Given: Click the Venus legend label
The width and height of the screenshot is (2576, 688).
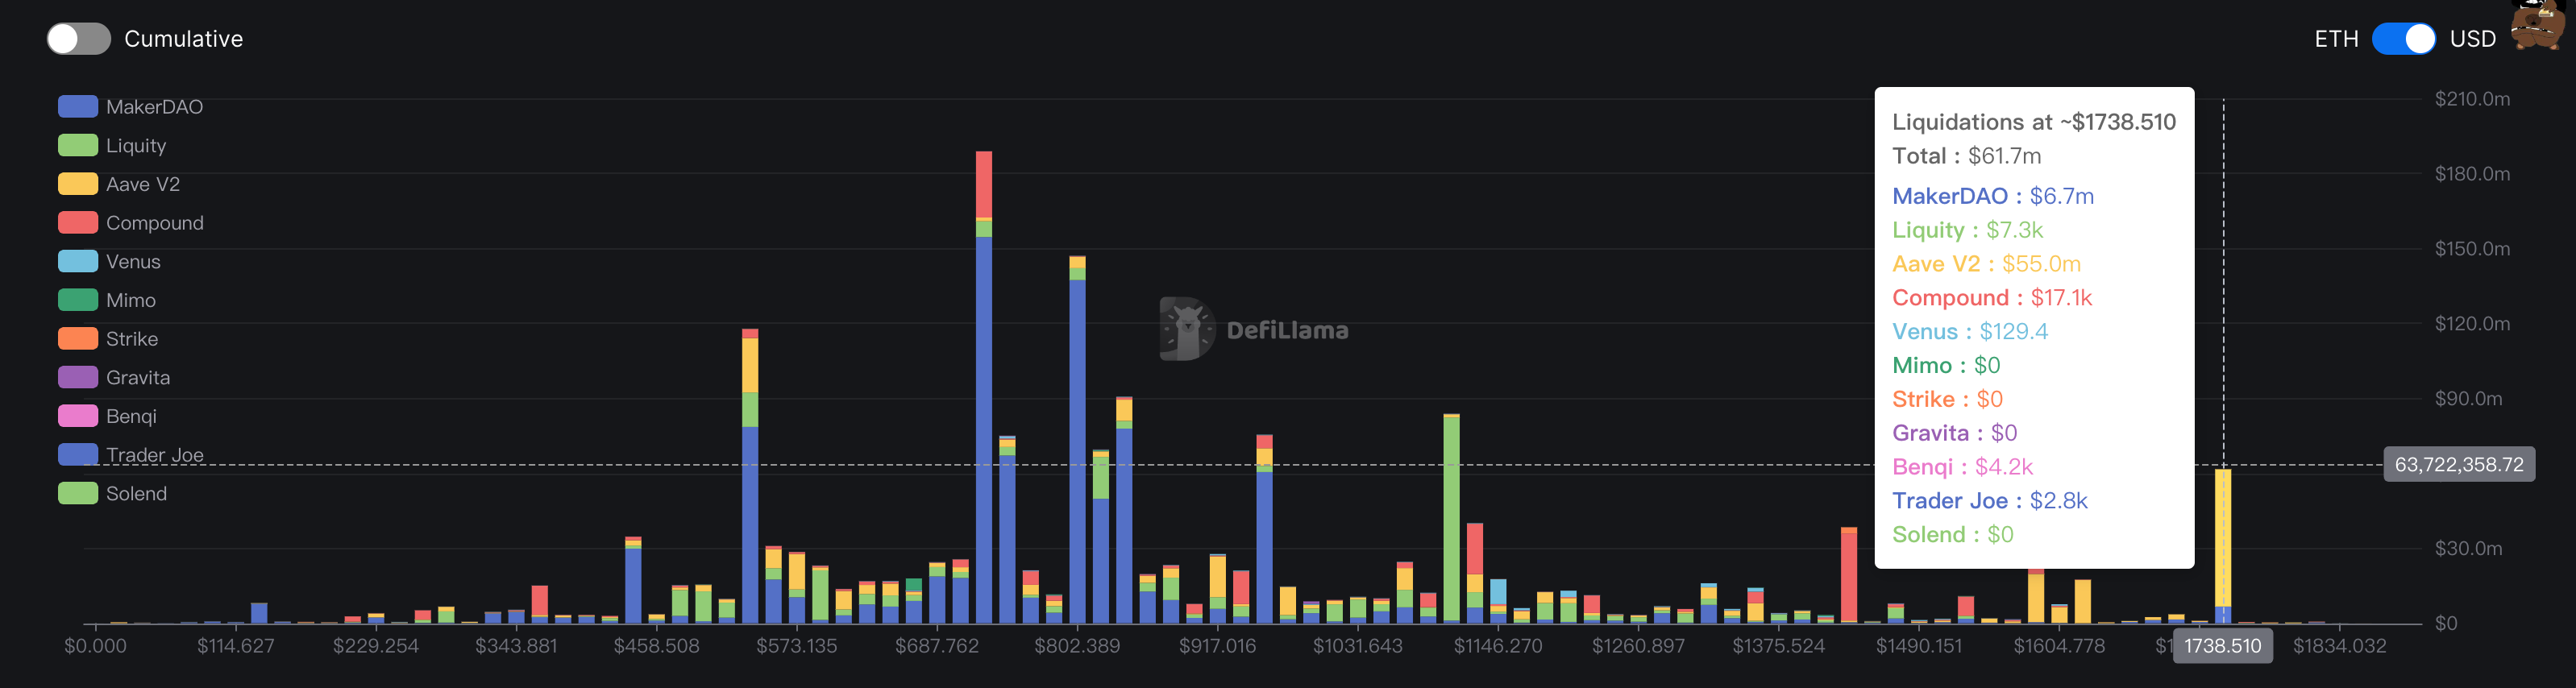Looking at the screenshot, I should (133, 261).
